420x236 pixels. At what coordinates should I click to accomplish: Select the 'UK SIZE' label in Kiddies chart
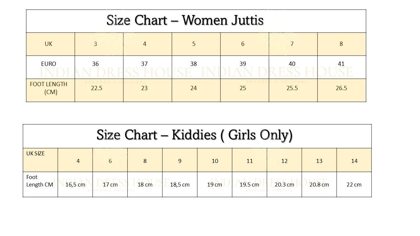35,153
